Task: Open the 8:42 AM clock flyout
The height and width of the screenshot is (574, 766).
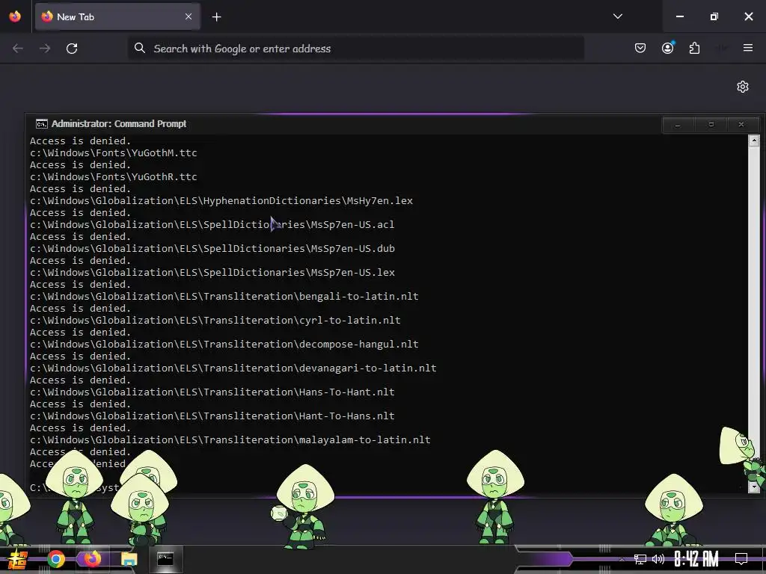Action: (x=696, y=559)
